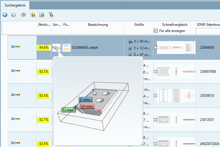Tick the compare checkbox for 239097888

click(155, 72)
